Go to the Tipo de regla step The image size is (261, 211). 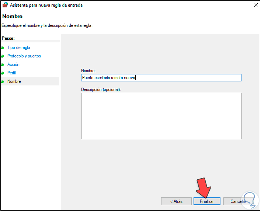19,48
